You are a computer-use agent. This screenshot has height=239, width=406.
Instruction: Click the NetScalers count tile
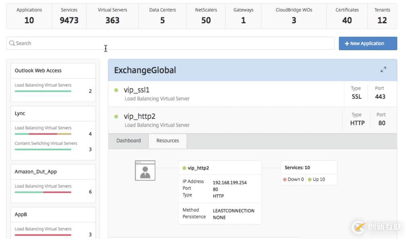(x=206, y=16)
